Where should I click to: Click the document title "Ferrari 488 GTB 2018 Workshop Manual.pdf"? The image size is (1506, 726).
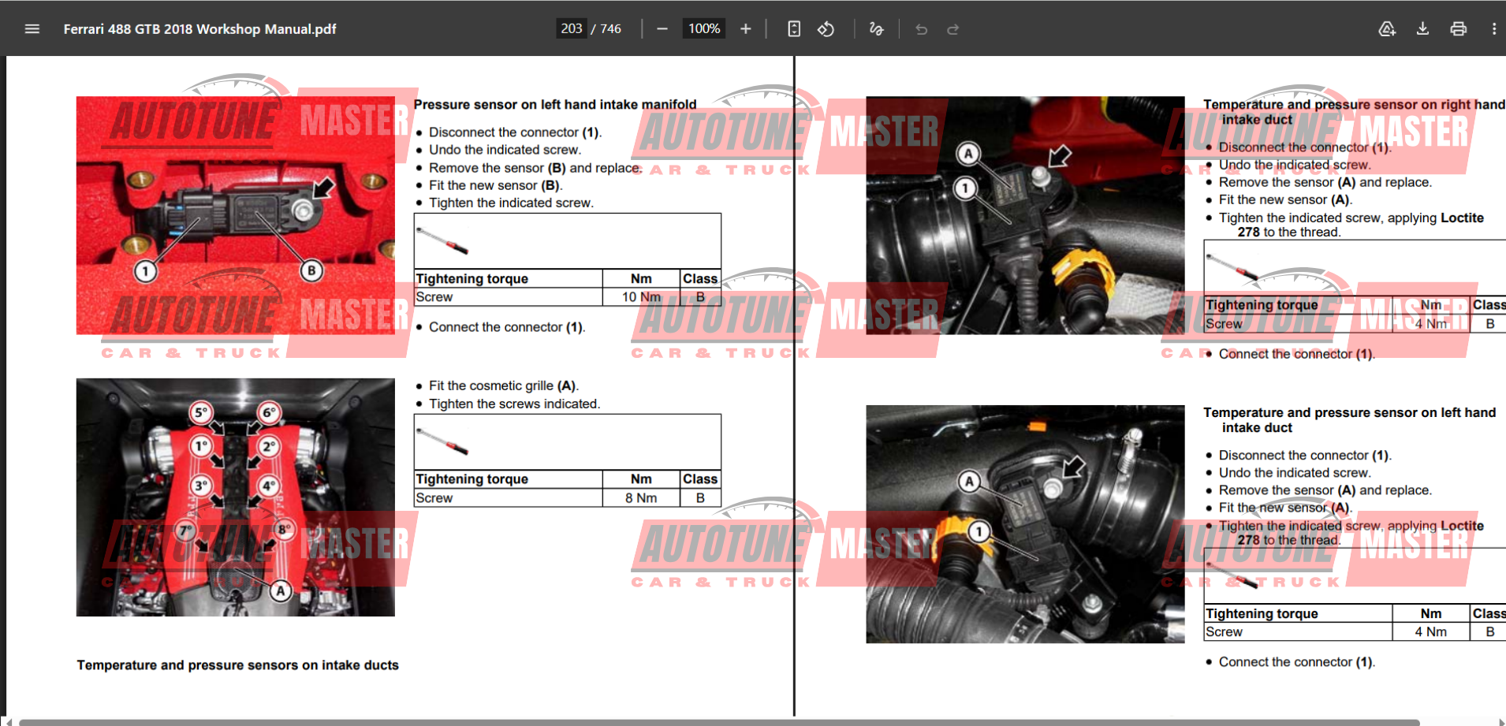coord(199,29)
